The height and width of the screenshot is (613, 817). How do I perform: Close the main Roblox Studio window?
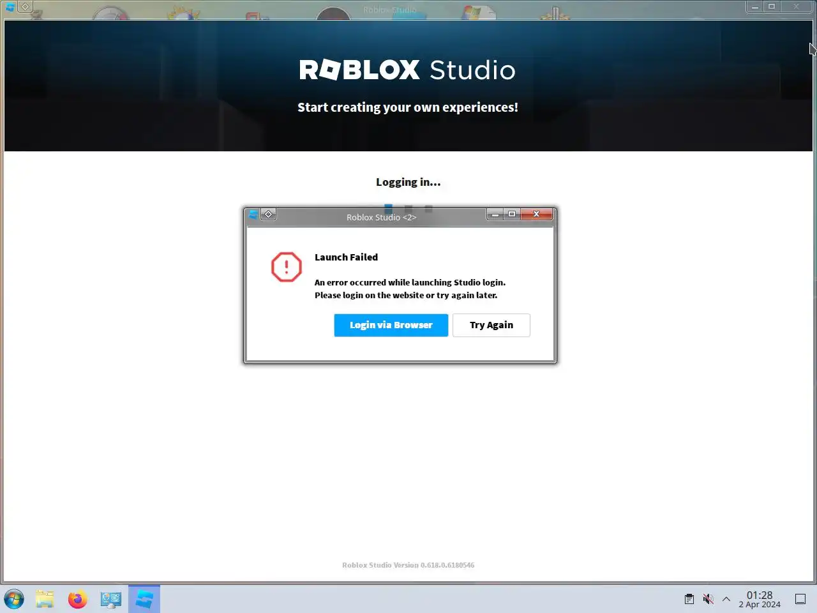[x=796, y=7]
